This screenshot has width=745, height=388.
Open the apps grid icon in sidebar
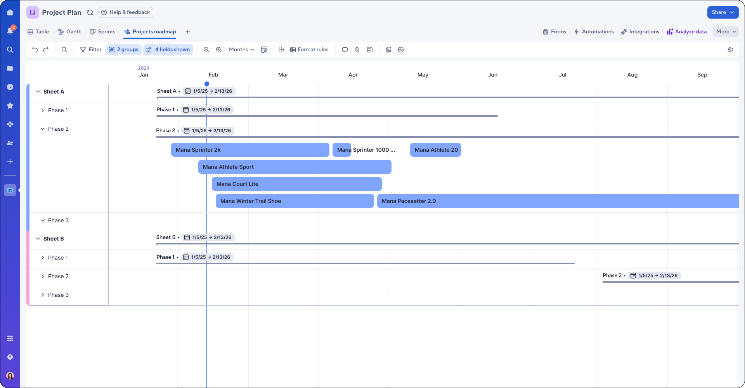click(x=10, y=338)
